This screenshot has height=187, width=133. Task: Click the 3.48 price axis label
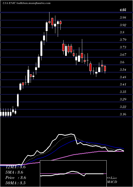click(x=123, y=77)
